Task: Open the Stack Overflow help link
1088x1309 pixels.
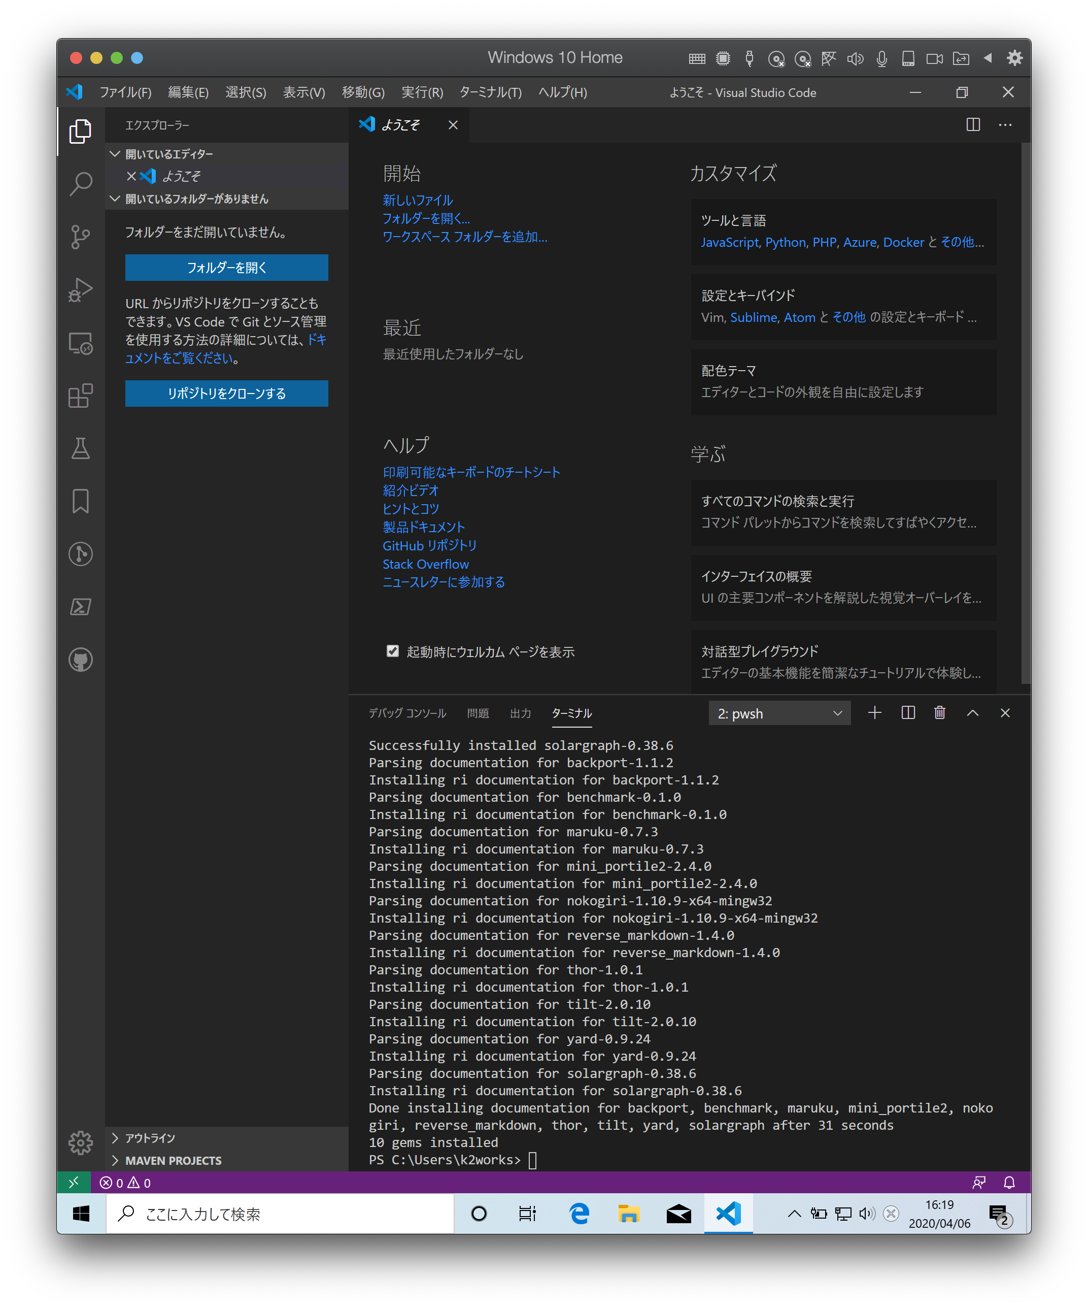Action: point(426,564)
